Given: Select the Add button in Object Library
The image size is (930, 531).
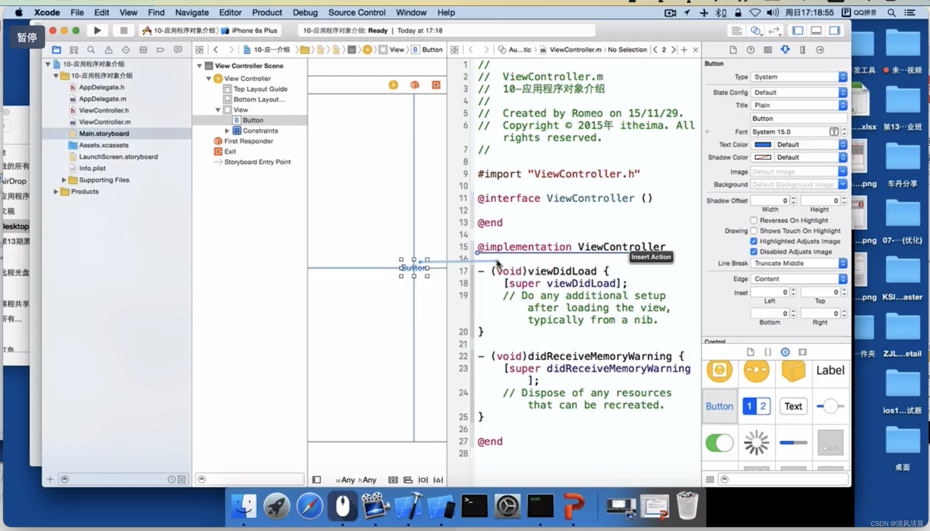Looking at the screenshot, I should click(719, 406).
